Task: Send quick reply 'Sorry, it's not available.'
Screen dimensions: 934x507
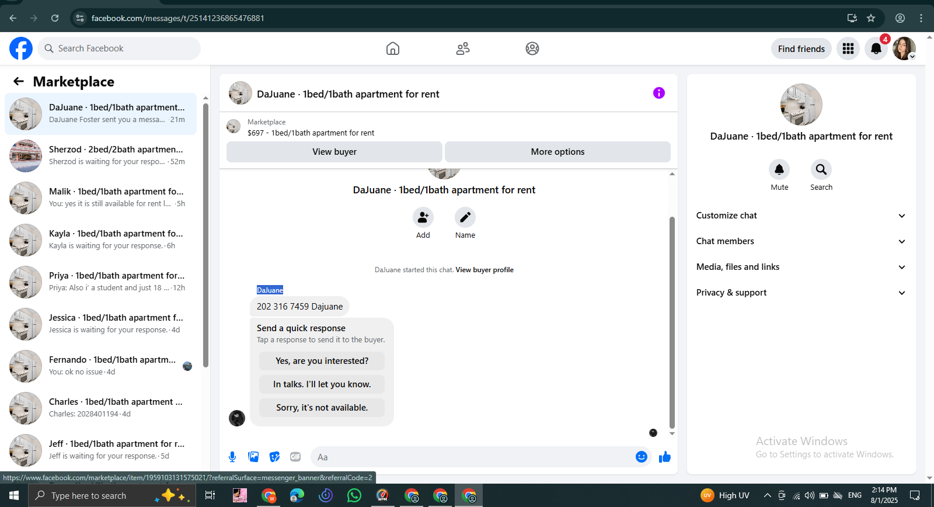Action: [322, 408]
